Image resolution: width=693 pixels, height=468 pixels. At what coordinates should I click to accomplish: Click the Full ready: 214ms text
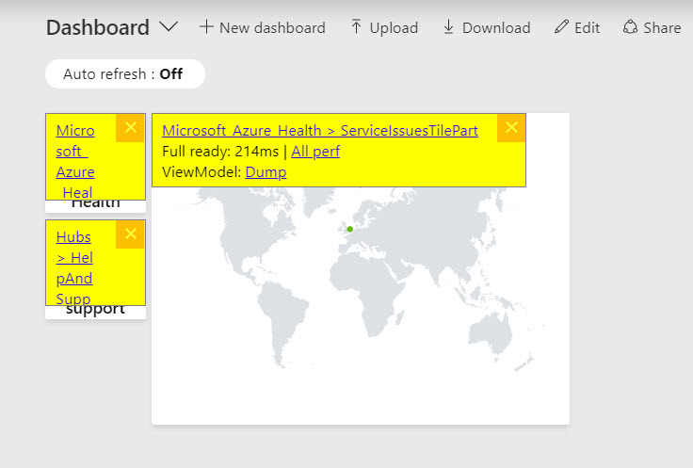pos(220,152)
